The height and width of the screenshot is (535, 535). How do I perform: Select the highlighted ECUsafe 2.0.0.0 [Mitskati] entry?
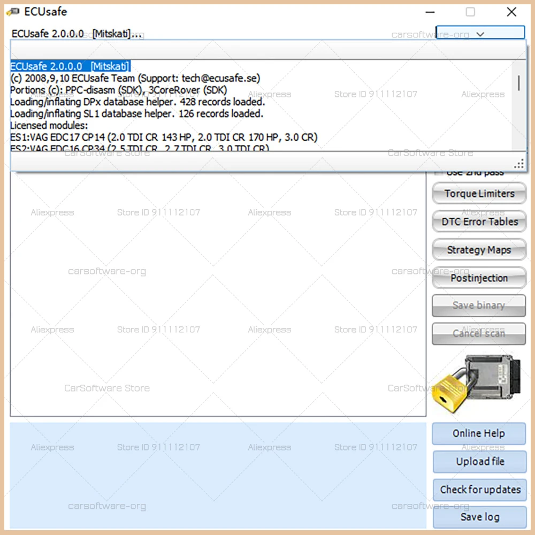[70, 66]
